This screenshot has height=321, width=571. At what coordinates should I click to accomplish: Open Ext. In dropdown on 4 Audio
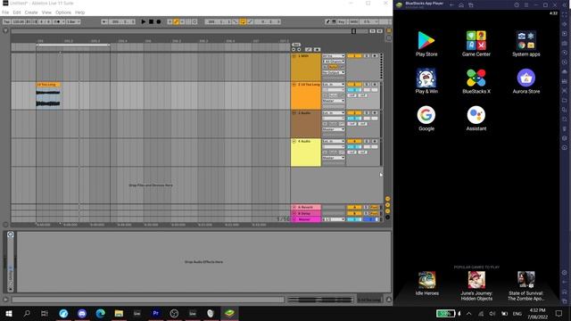334,141
